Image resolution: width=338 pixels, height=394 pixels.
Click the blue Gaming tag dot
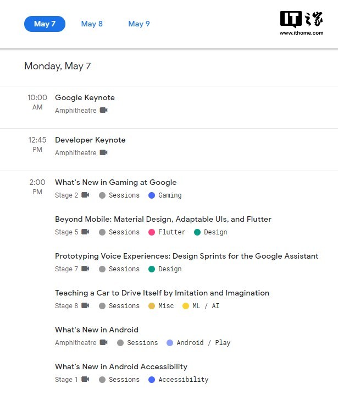click(x=152, y=195)
